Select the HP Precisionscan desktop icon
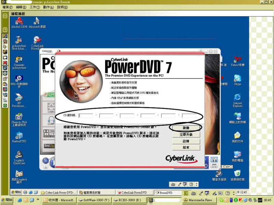This screenshot has height=205, width=274. click(x=19, y=100)
